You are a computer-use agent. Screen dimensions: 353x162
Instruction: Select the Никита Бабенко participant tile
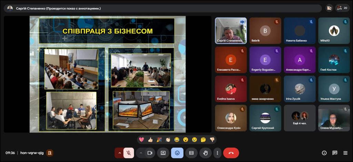[x=300, y=31]
